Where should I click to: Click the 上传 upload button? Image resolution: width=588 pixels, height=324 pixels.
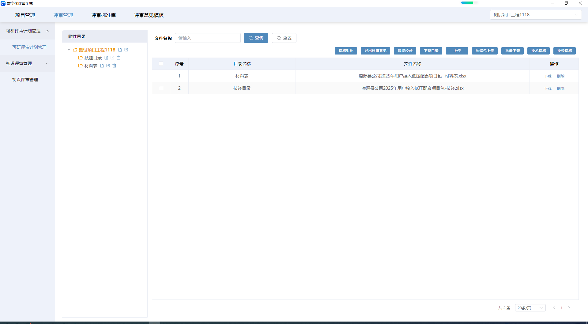point(457,51)
